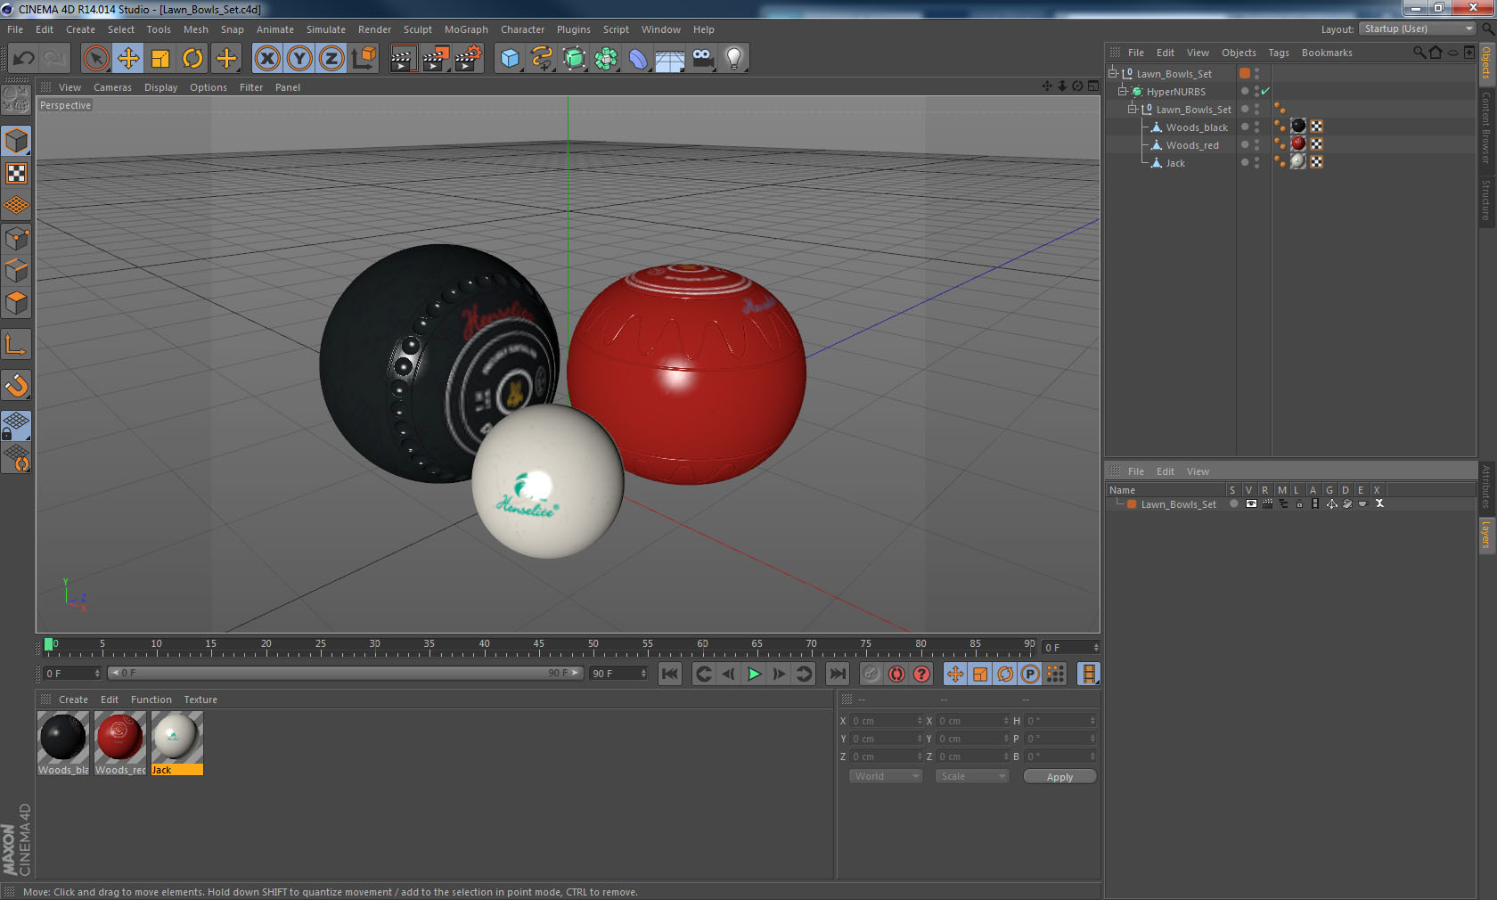Image resolution: width=1497 pixels, height=900 pixels.
Task: Open the Layout dropdown
Action: coord(1418,29)
